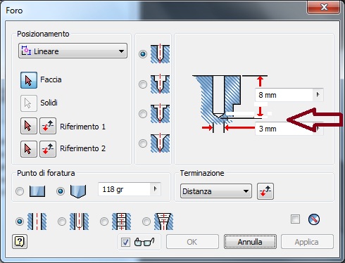Click the 118 gr drill angle field

[x=124, y=189]
